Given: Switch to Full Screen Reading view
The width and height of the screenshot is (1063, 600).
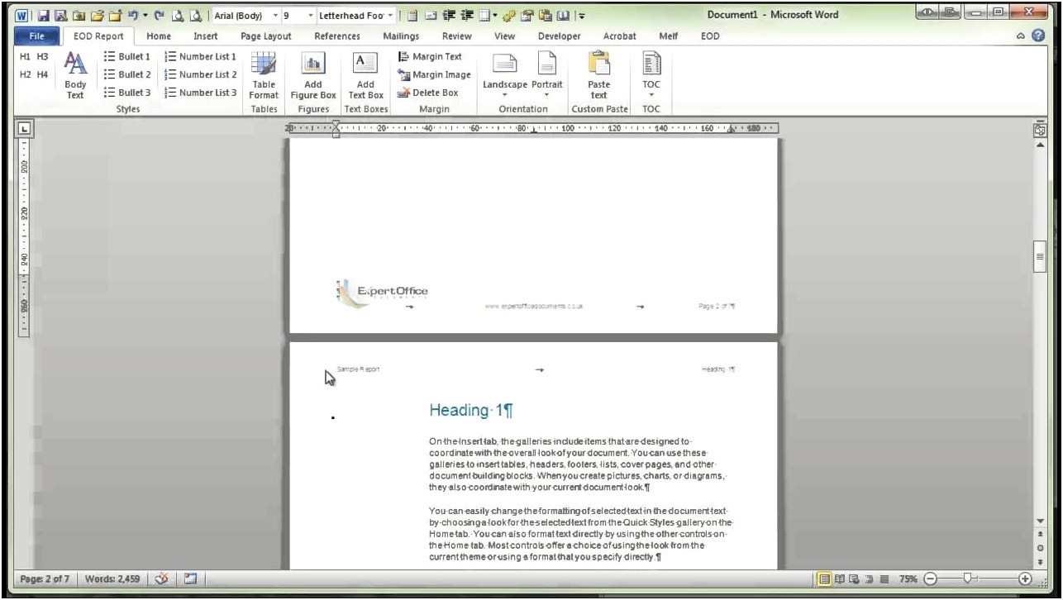Looking at the screenshot, I should coord(839,579).
